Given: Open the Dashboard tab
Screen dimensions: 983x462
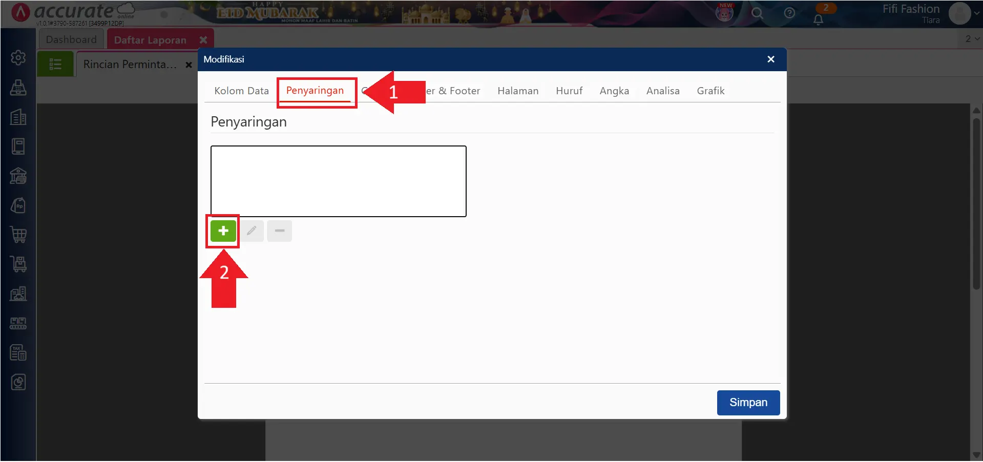Looking at the screenshot, I should pos(71,39).
